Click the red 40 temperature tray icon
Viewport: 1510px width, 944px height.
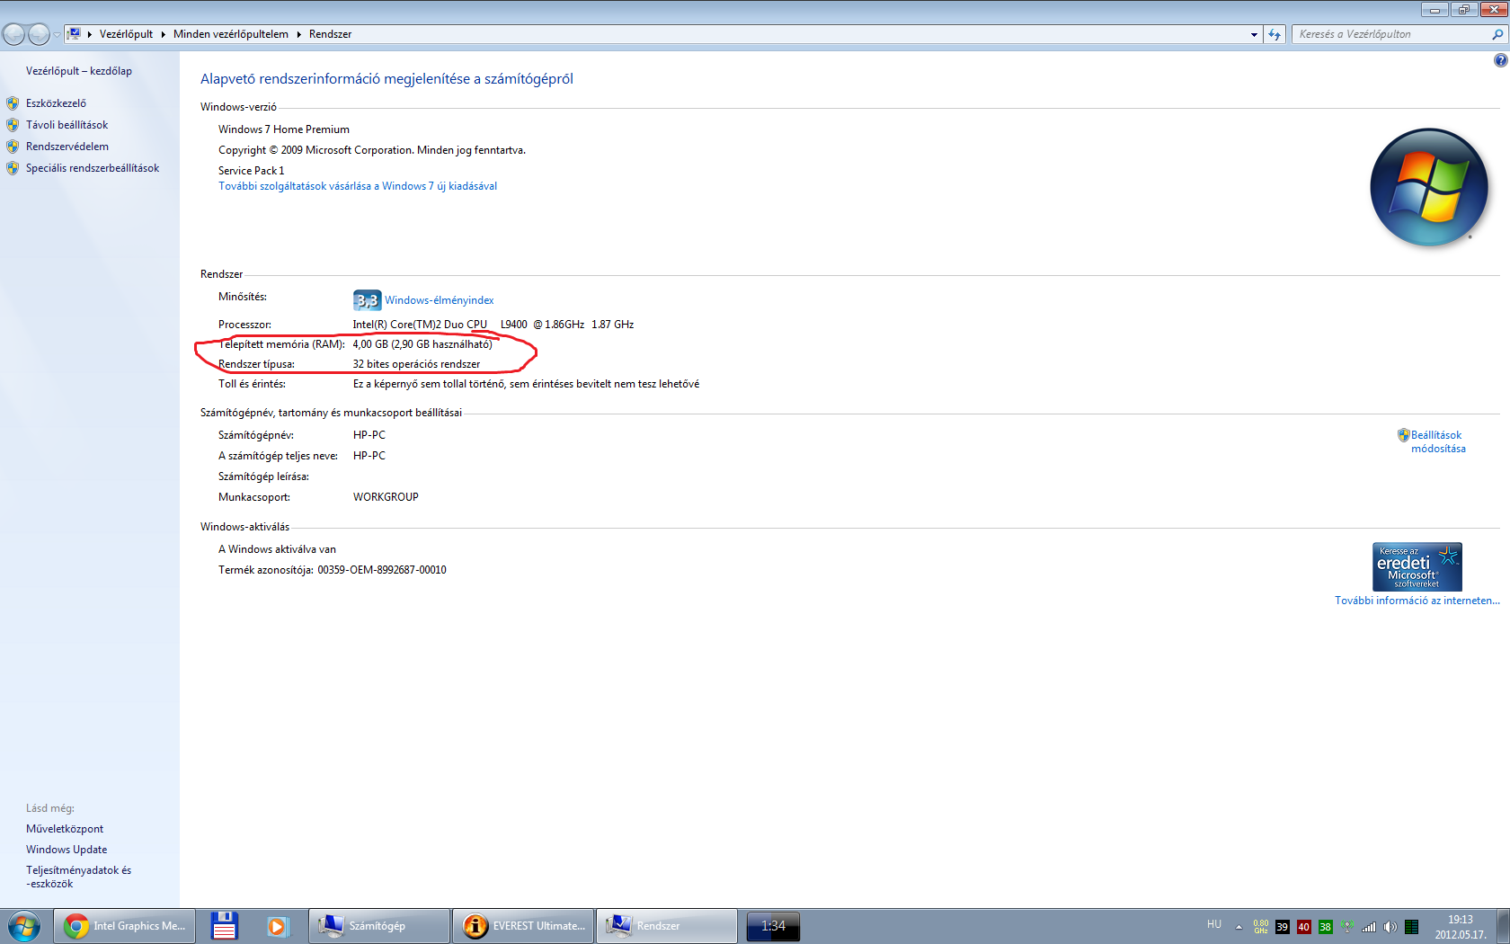(x=1304, y=927)
